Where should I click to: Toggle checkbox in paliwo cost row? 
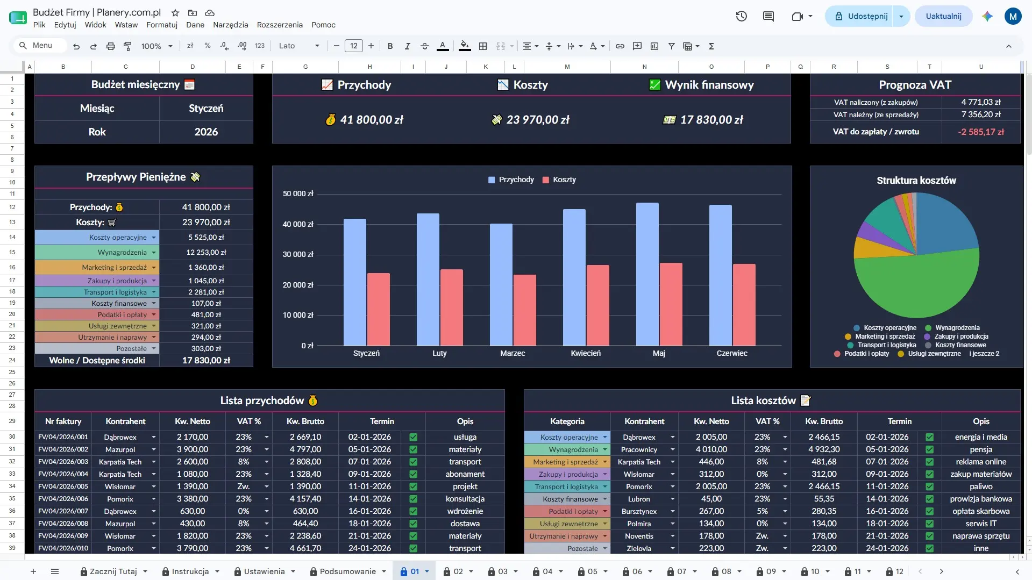pyautogui.click(x=930, y=486)
